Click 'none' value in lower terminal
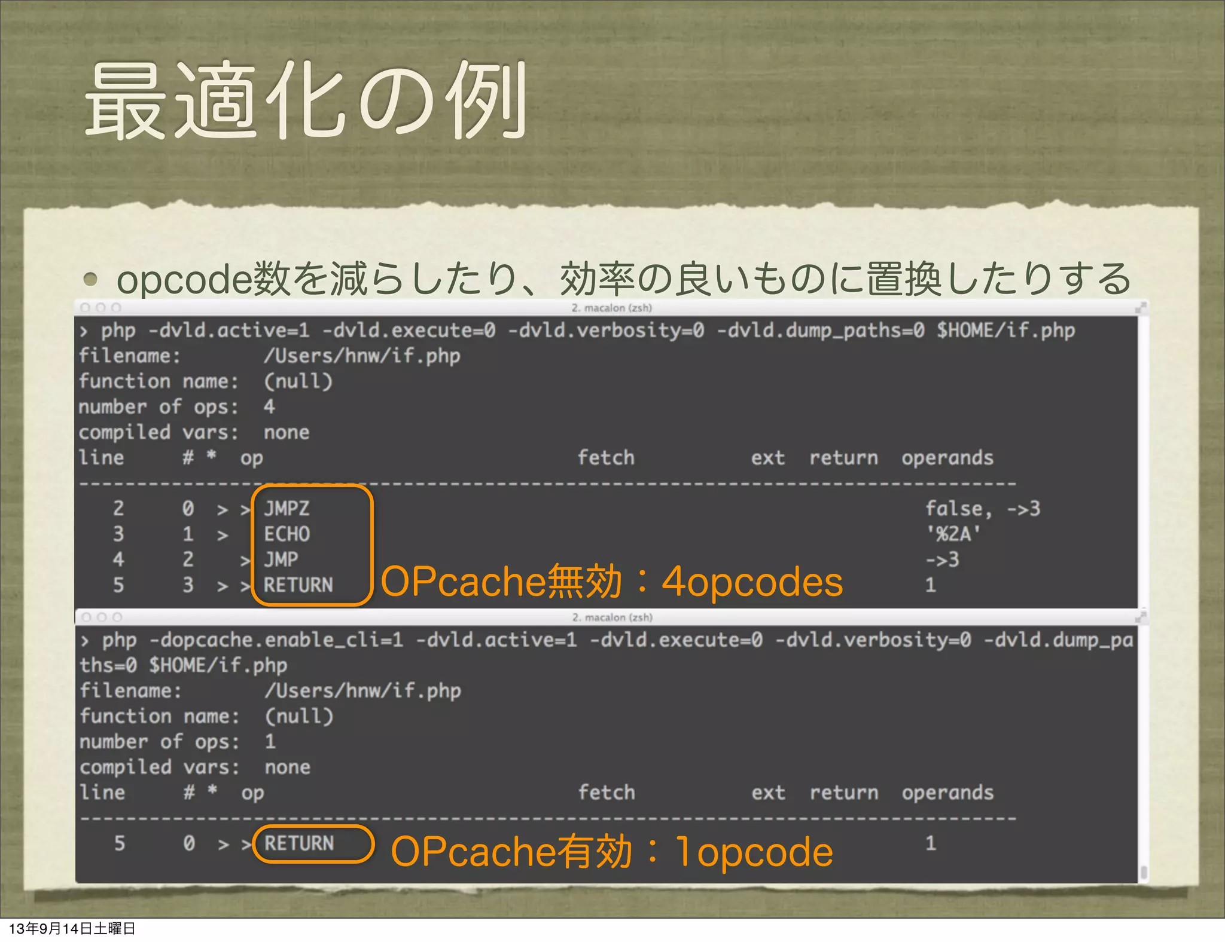The height and width of the screenshot is (942, 1225). (288, 767)
